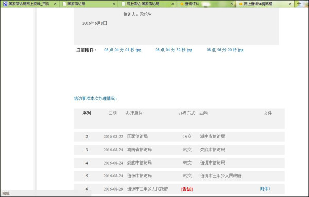Close the 网上查询详情流程 tab
Screen dimensions: 309x197
click(x=290, y=4)
